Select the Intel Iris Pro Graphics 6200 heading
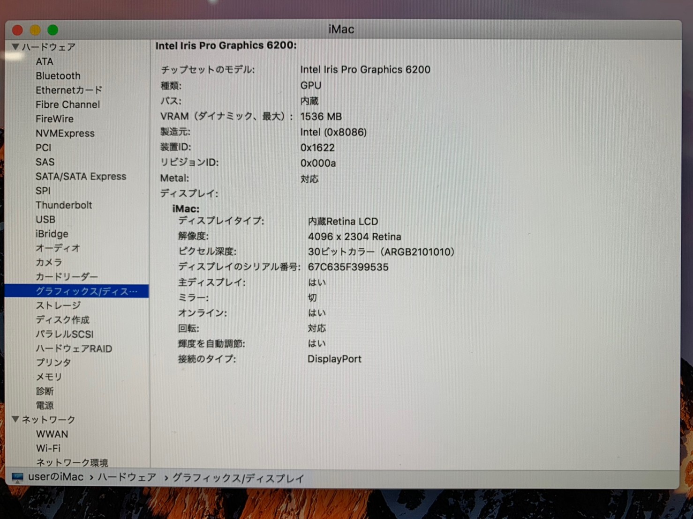 tap(226, 45)
